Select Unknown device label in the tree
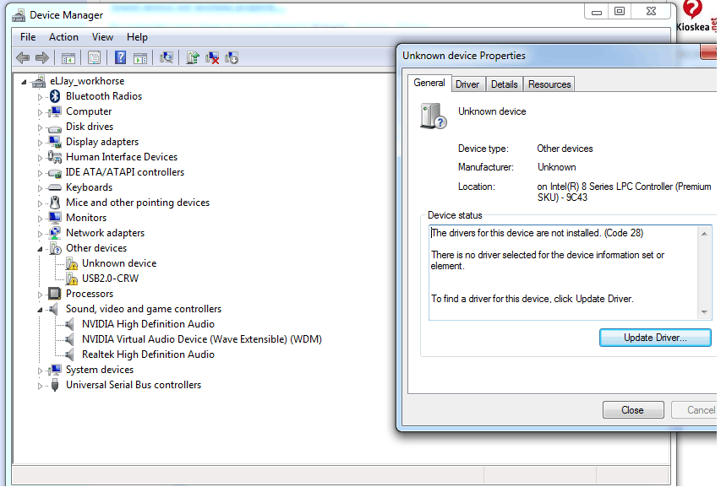This screenshot has height=487, width=721. [x=119, y=263]
